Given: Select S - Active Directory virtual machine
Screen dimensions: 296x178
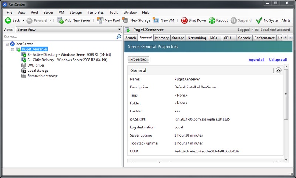Looking at the screenshot, I should [x=69, y=54].
